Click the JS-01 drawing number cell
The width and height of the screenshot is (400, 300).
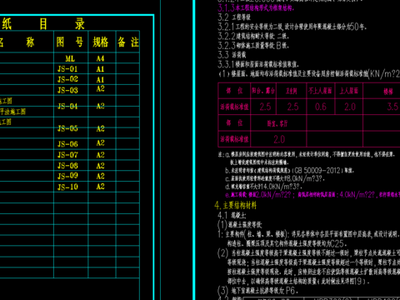pos(67,68)
